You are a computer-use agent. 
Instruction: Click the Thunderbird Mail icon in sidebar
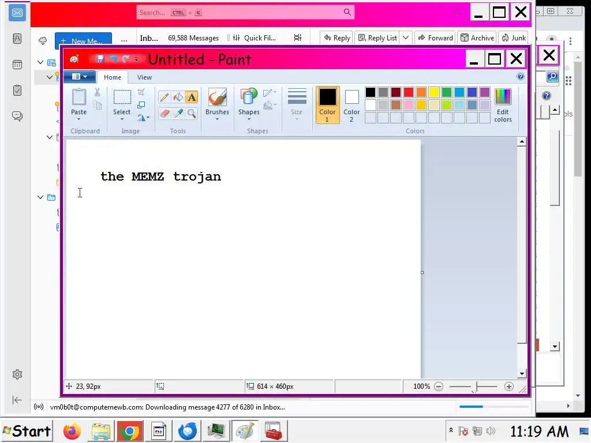[17, 13]
